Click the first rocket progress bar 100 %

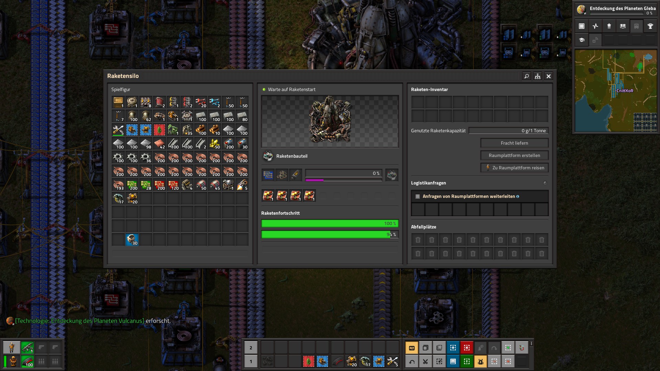pos(330,224)
